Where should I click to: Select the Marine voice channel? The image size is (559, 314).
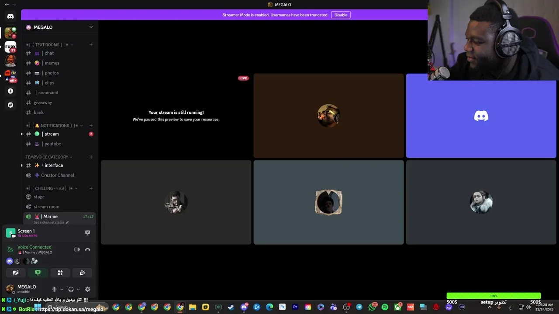(x=59, y=217)
